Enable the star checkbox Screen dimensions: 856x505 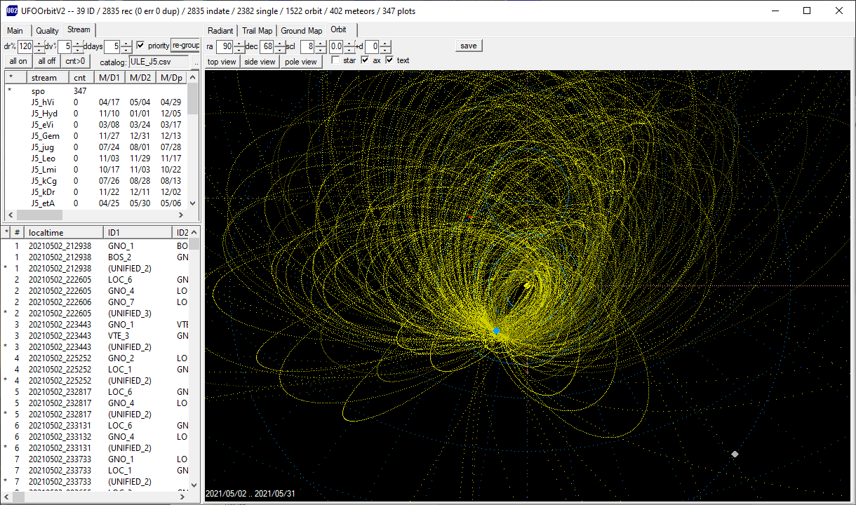(336, 60)
